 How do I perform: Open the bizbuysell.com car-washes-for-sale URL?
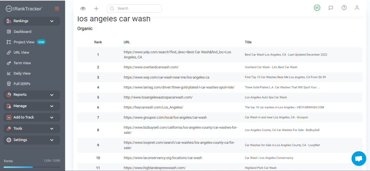(x=181, y=130)
